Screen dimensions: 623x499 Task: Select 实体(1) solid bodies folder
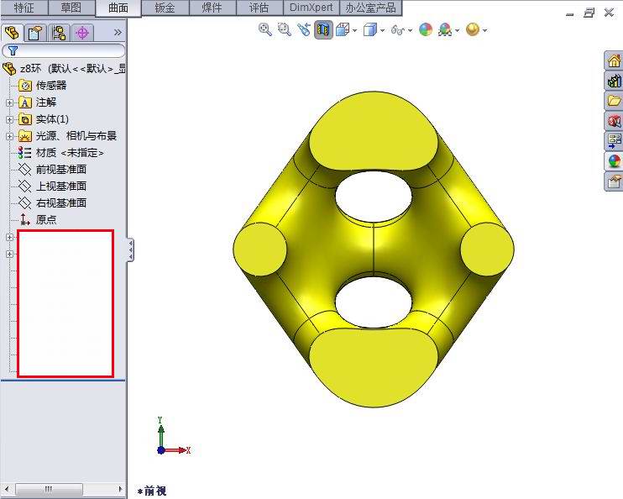pos(52,119)
